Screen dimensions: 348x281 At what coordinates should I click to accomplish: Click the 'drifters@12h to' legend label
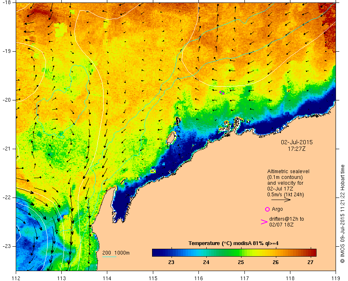pos(287,219)
